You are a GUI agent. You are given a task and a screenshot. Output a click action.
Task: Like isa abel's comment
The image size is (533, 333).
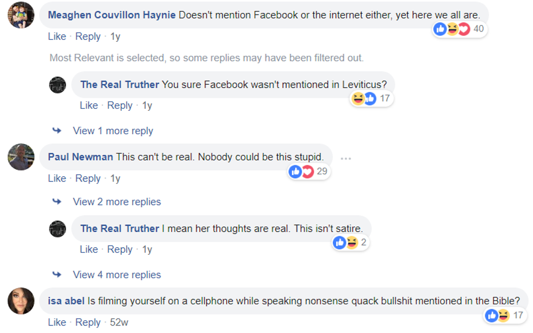(57, 322)
